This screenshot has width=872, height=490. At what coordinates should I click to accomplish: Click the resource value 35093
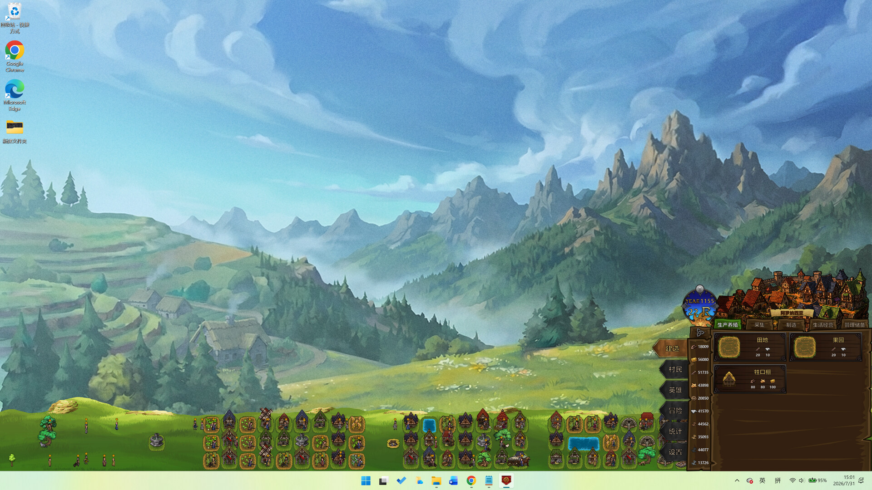click(703, 437)
